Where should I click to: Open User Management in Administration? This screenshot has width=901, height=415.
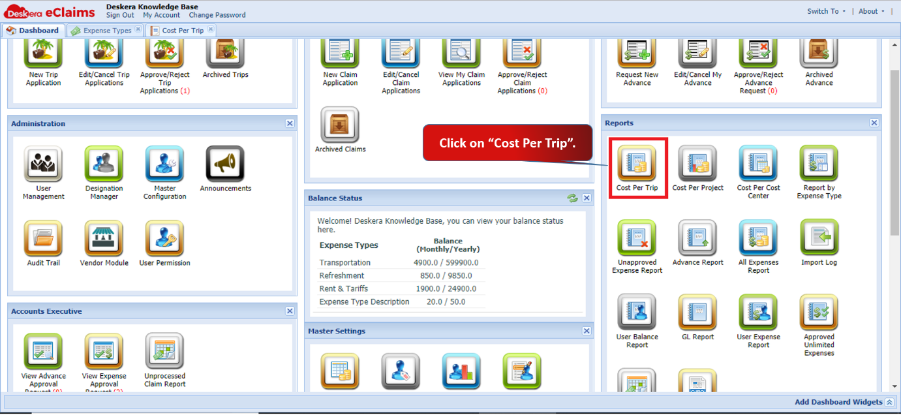[44, 164]
